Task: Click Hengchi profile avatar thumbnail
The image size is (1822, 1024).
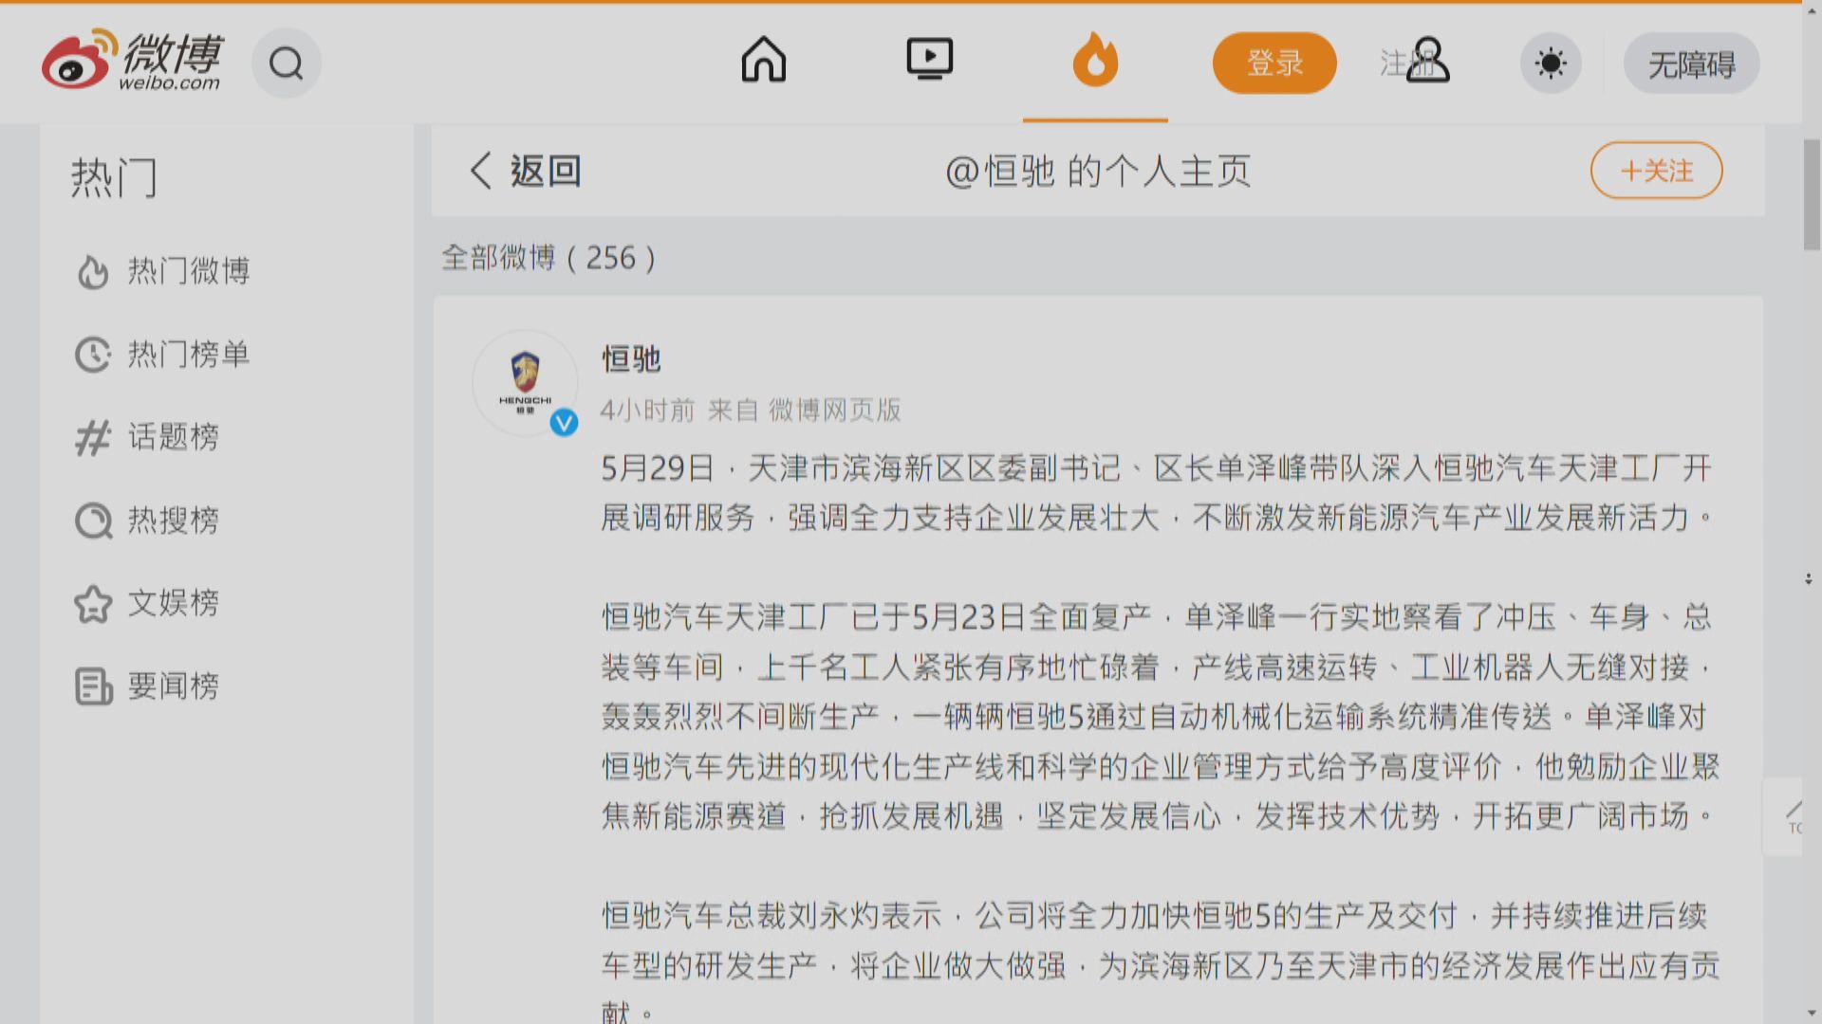Action: [x=524, y=382]
